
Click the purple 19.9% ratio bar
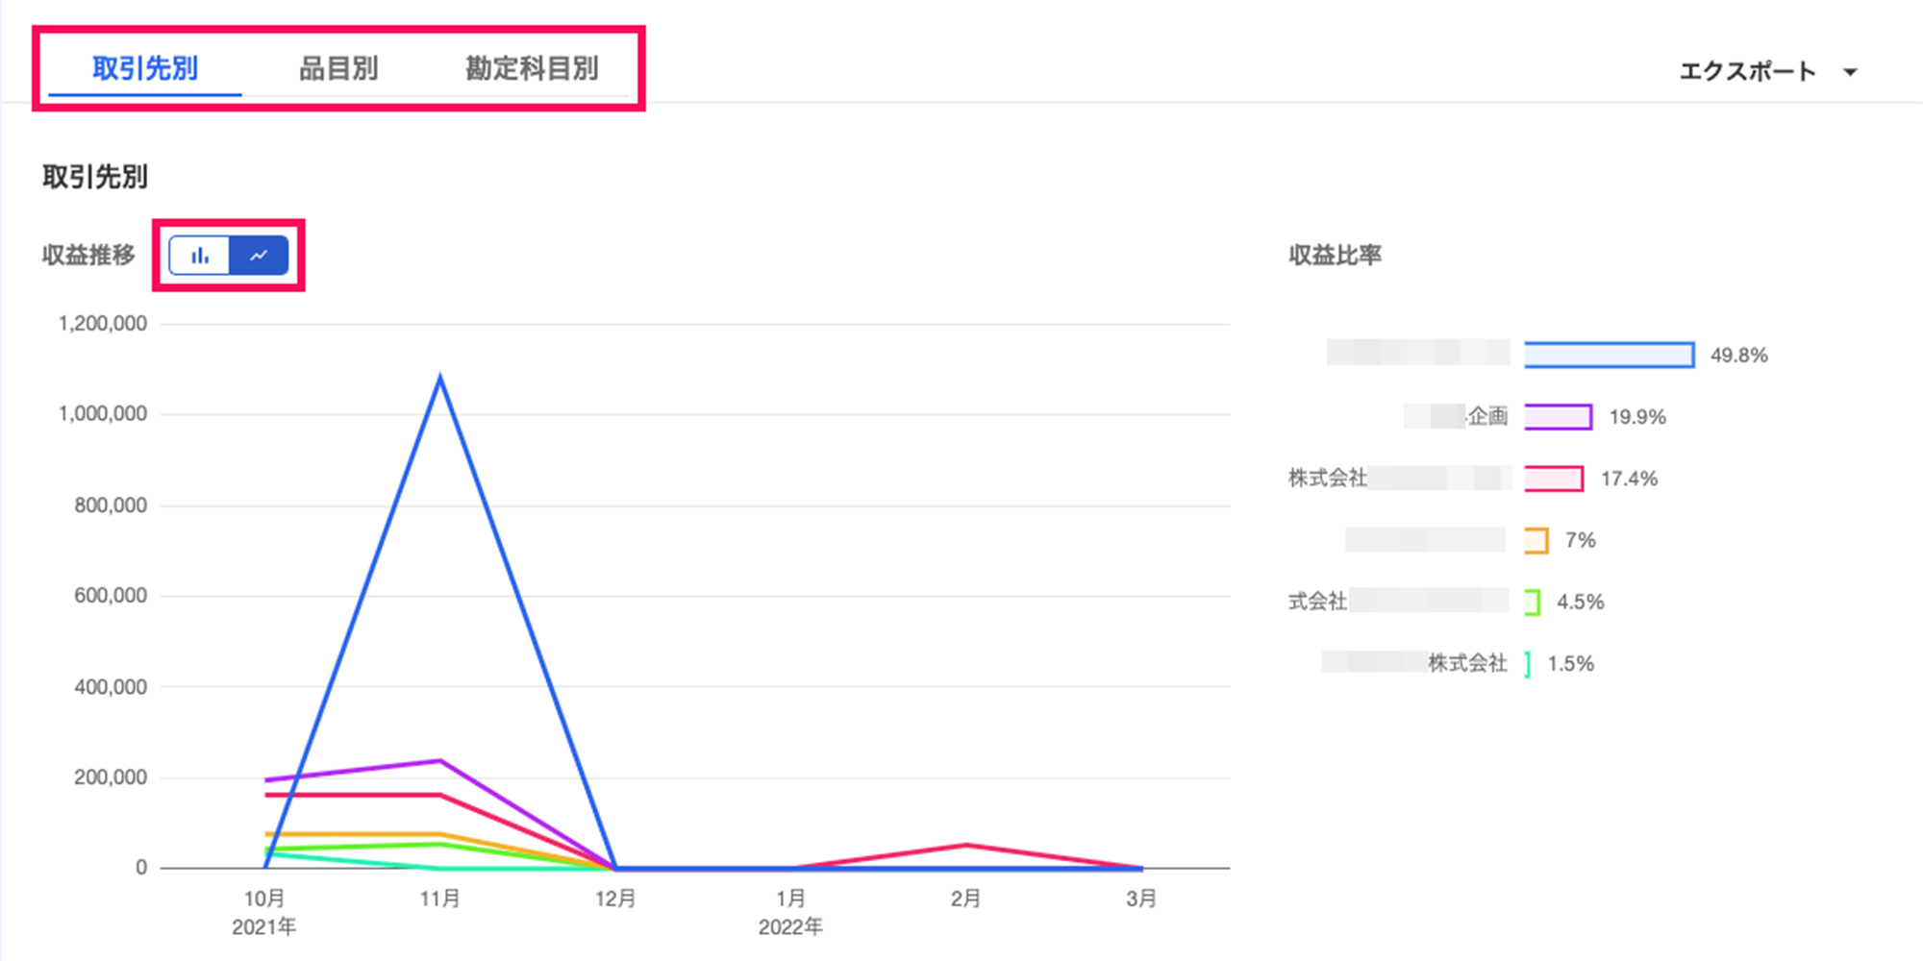(x=1558, y=416)
